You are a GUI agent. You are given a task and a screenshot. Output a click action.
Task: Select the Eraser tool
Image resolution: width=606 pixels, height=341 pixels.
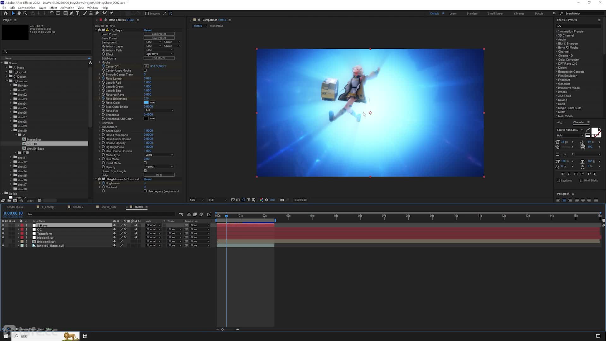(x=97, y=13)
